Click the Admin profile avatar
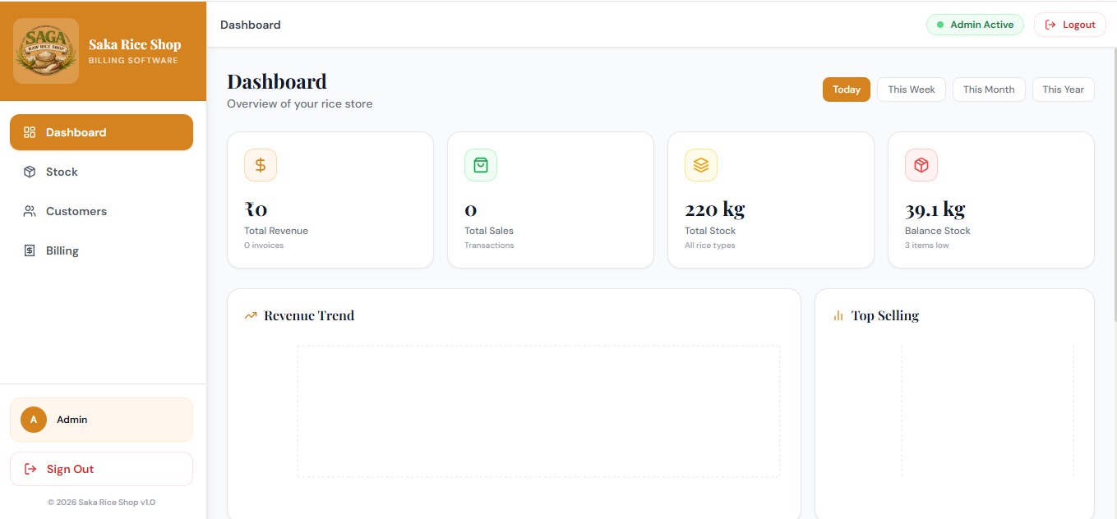This screenshot has height=519, width=1117. [33, 419]
